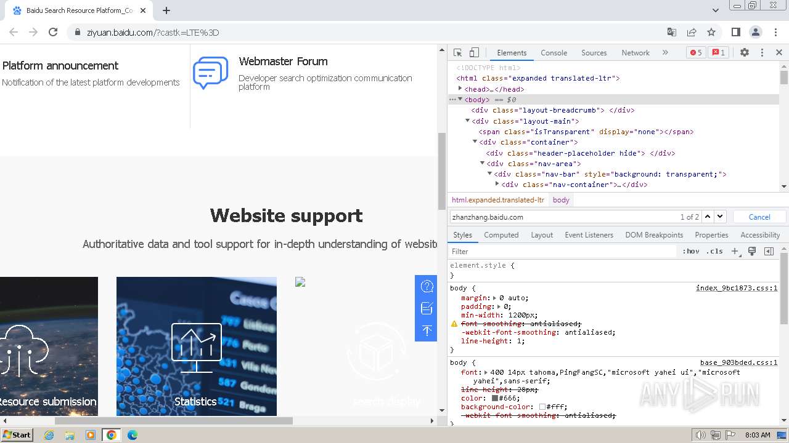Open the Properties pane tab
The image size is (789, 443).
point(711,235)
